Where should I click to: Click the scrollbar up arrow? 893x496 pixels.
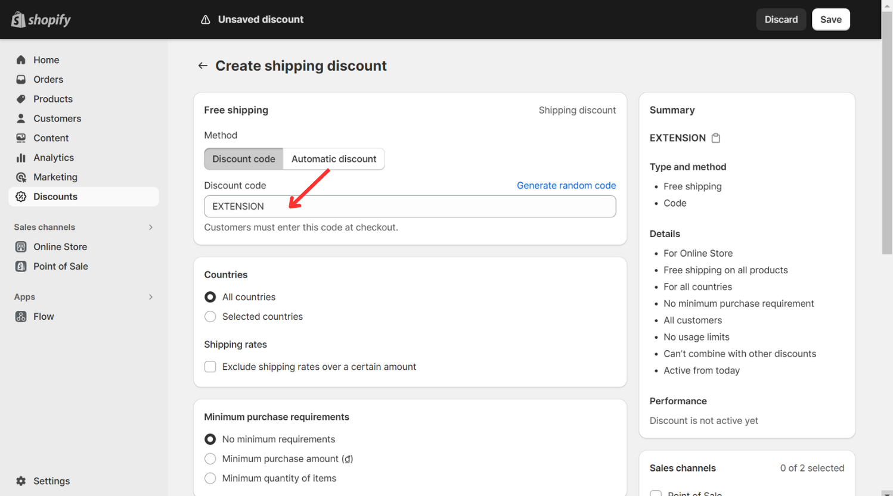[x=887, y=5]
